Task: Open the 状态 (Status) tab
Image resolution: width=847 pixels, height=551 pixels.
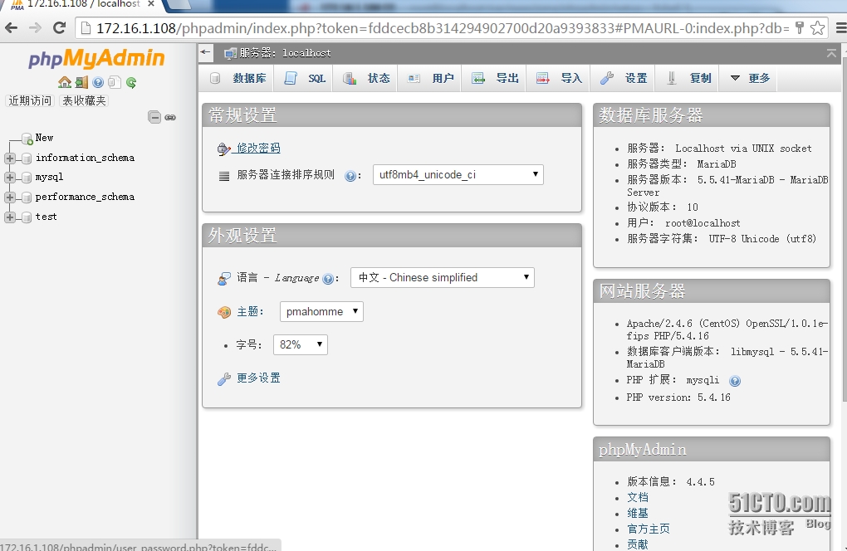Action: coord(365,78)
